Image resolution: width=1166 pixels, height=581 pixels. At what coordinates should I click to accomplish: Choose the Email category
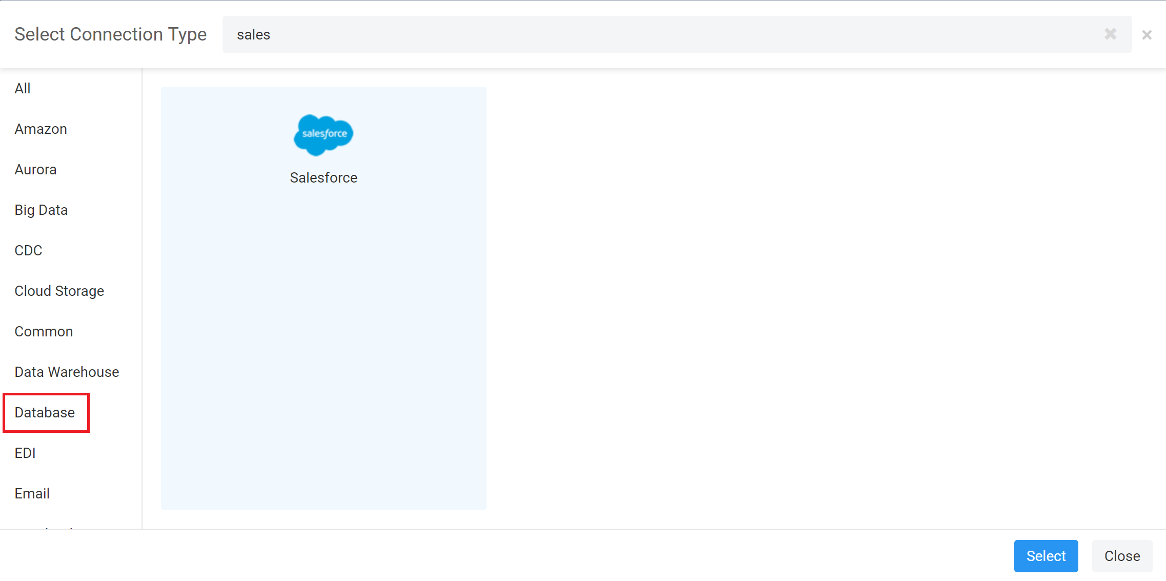point(32,494)
